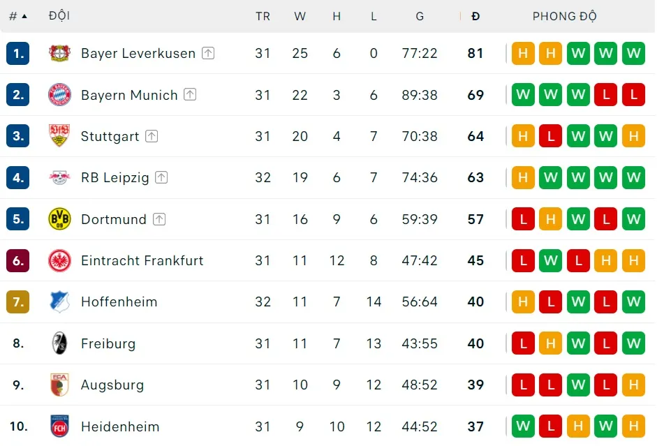Click the RB Leipzig club logo
Viewport: 657px width, 446px height.
pyautogui.click(x=59, y=177)
